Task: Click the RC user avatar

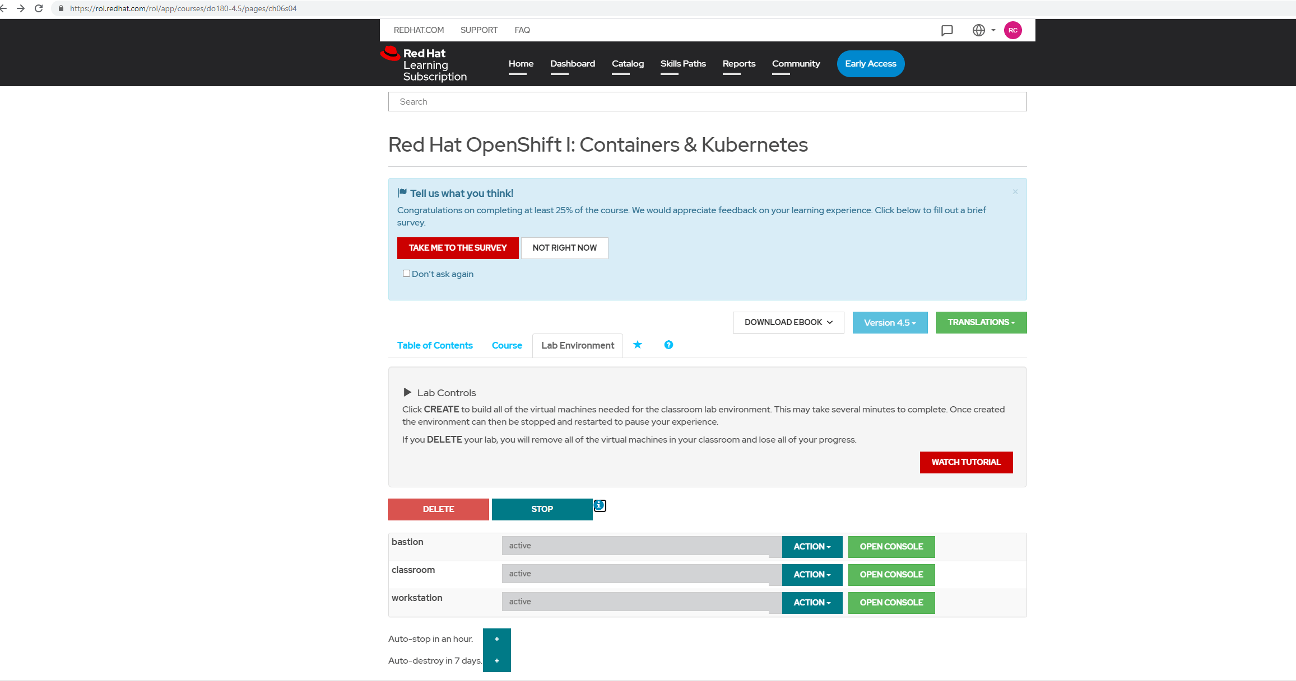Action: tap(1012, 30)
